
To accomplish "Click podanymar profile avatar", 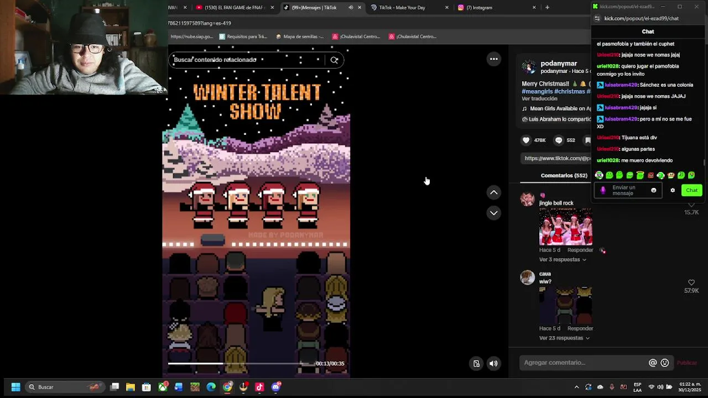I will pyautogui.click(x=529, y=67).
